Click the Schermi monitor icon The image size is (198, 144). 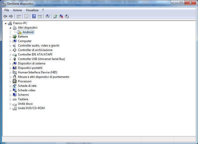pos(15,95)
